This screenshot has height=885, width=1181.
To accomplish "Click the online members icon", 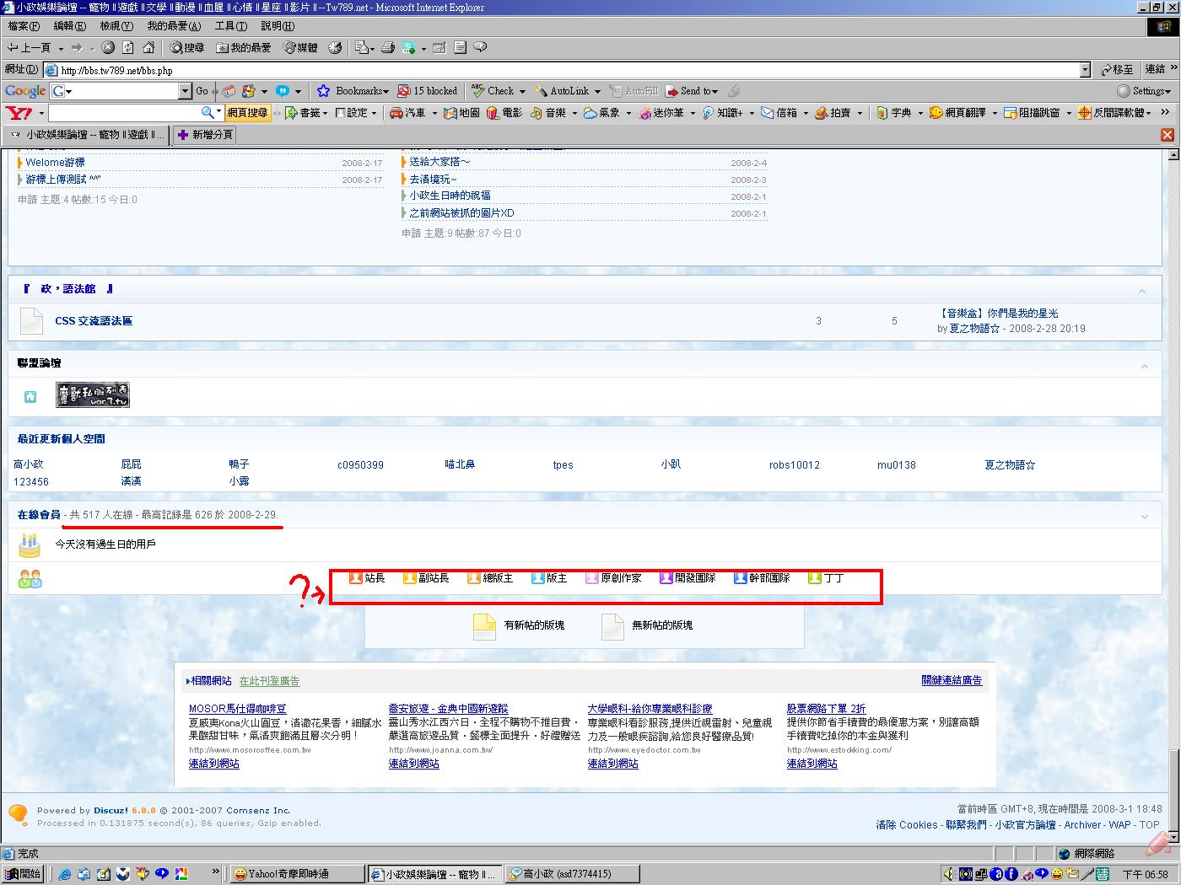I will tap(30, 579).
